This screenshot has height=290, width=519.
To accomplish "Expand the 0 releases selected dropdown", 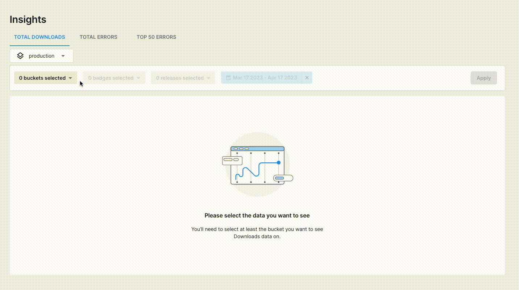I will (x=180, y=78).
